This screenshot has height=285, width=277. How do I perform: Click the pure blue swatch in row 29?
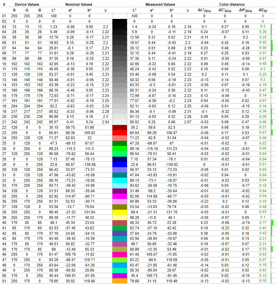[x=120, y=164]
